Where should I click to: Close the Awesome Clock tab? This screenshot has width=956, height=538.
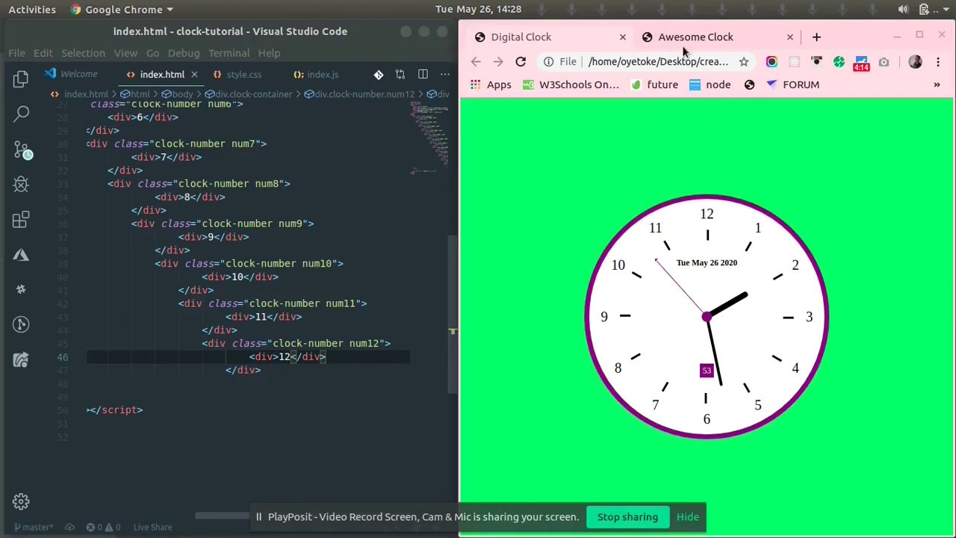[x=789, y=37]
